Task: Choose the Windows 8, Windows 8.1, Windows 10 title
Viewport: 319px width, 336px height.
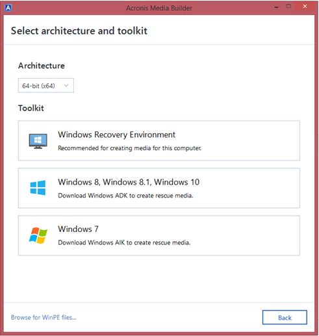Action: tap(129, 182)
